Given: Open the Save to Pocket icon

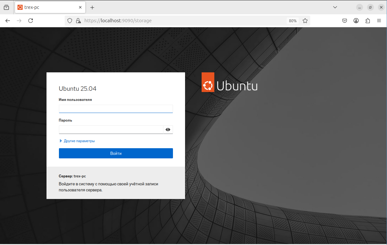Looking at the screenshot, I should (x=345, y=21).
